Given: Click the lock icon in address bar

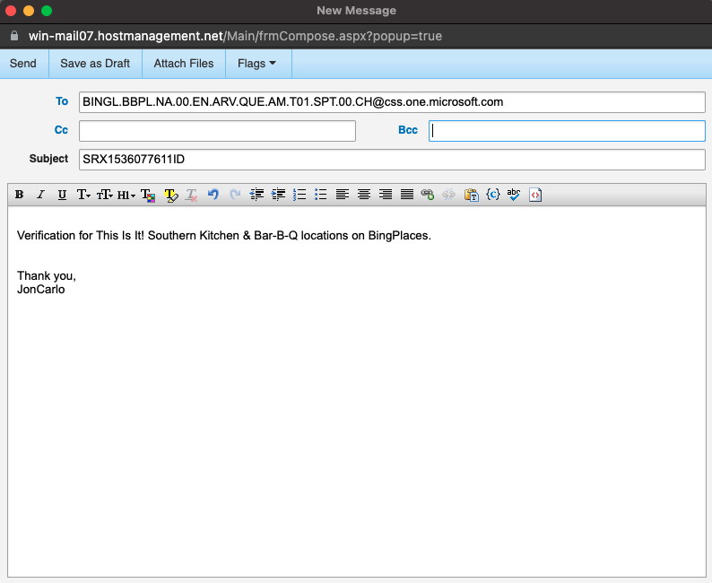Looking at the screenshot, I should coord(14,36).
